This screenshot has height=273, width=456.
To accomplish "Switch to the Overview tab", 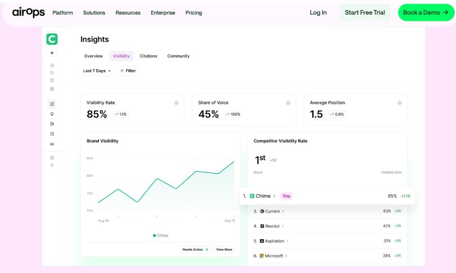I will click(94, 56).
